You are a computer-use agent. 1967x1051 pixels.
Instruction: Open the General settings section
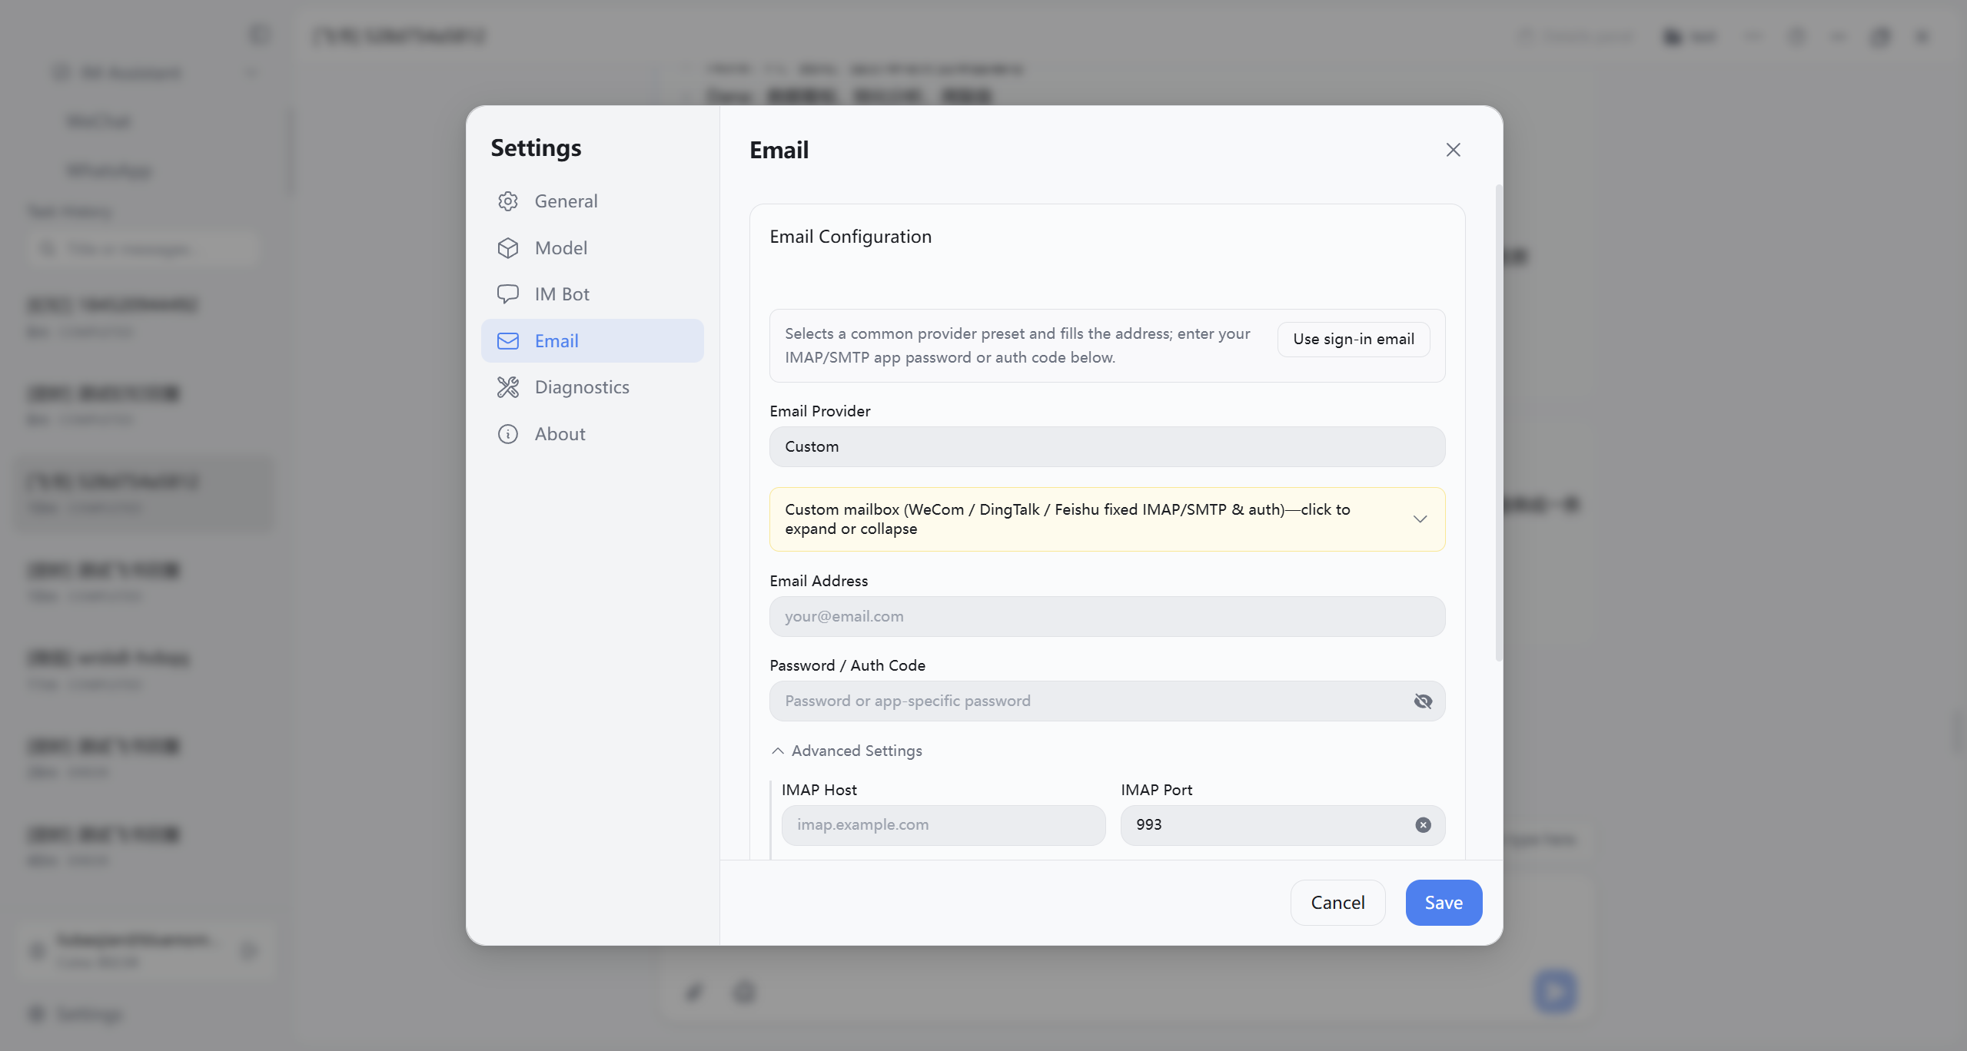point(592,201)
